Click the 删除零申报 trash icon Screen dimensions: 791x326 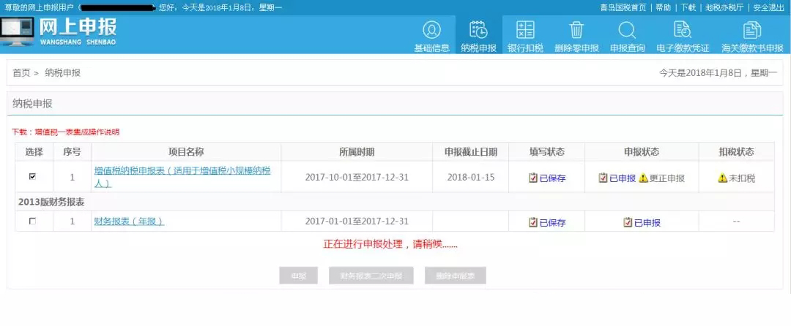coord(576,30)
